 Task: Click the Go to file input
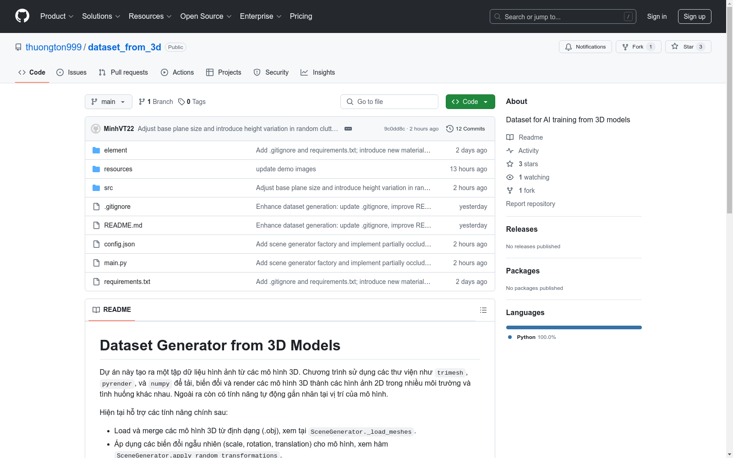coord(389,102)
